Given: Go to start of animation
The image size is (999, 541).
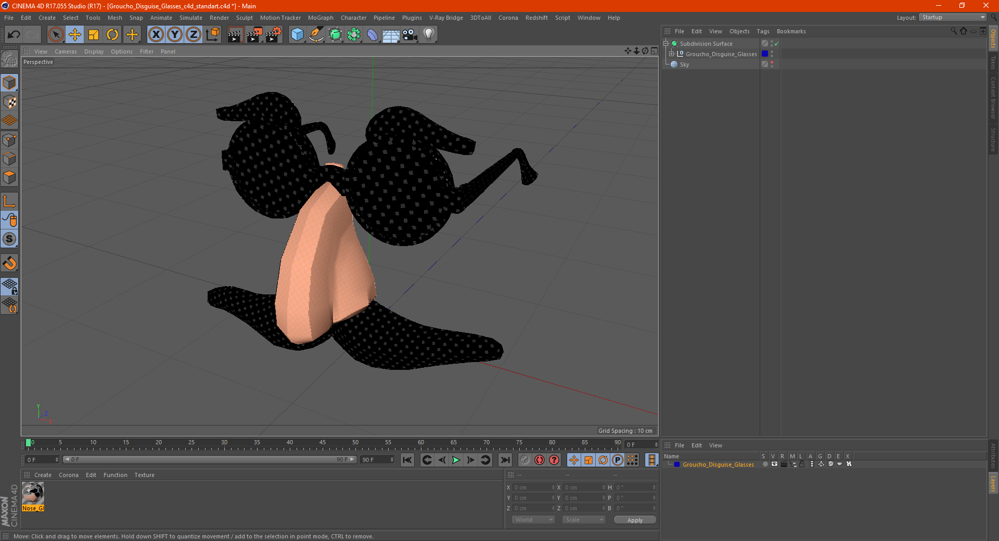Looking at the screenshot, I should click(x=407, y=460).
